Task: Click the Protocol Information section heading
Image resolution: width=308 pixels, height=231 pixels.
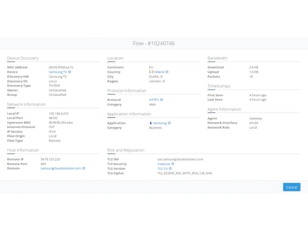Action: click(127, 91)
